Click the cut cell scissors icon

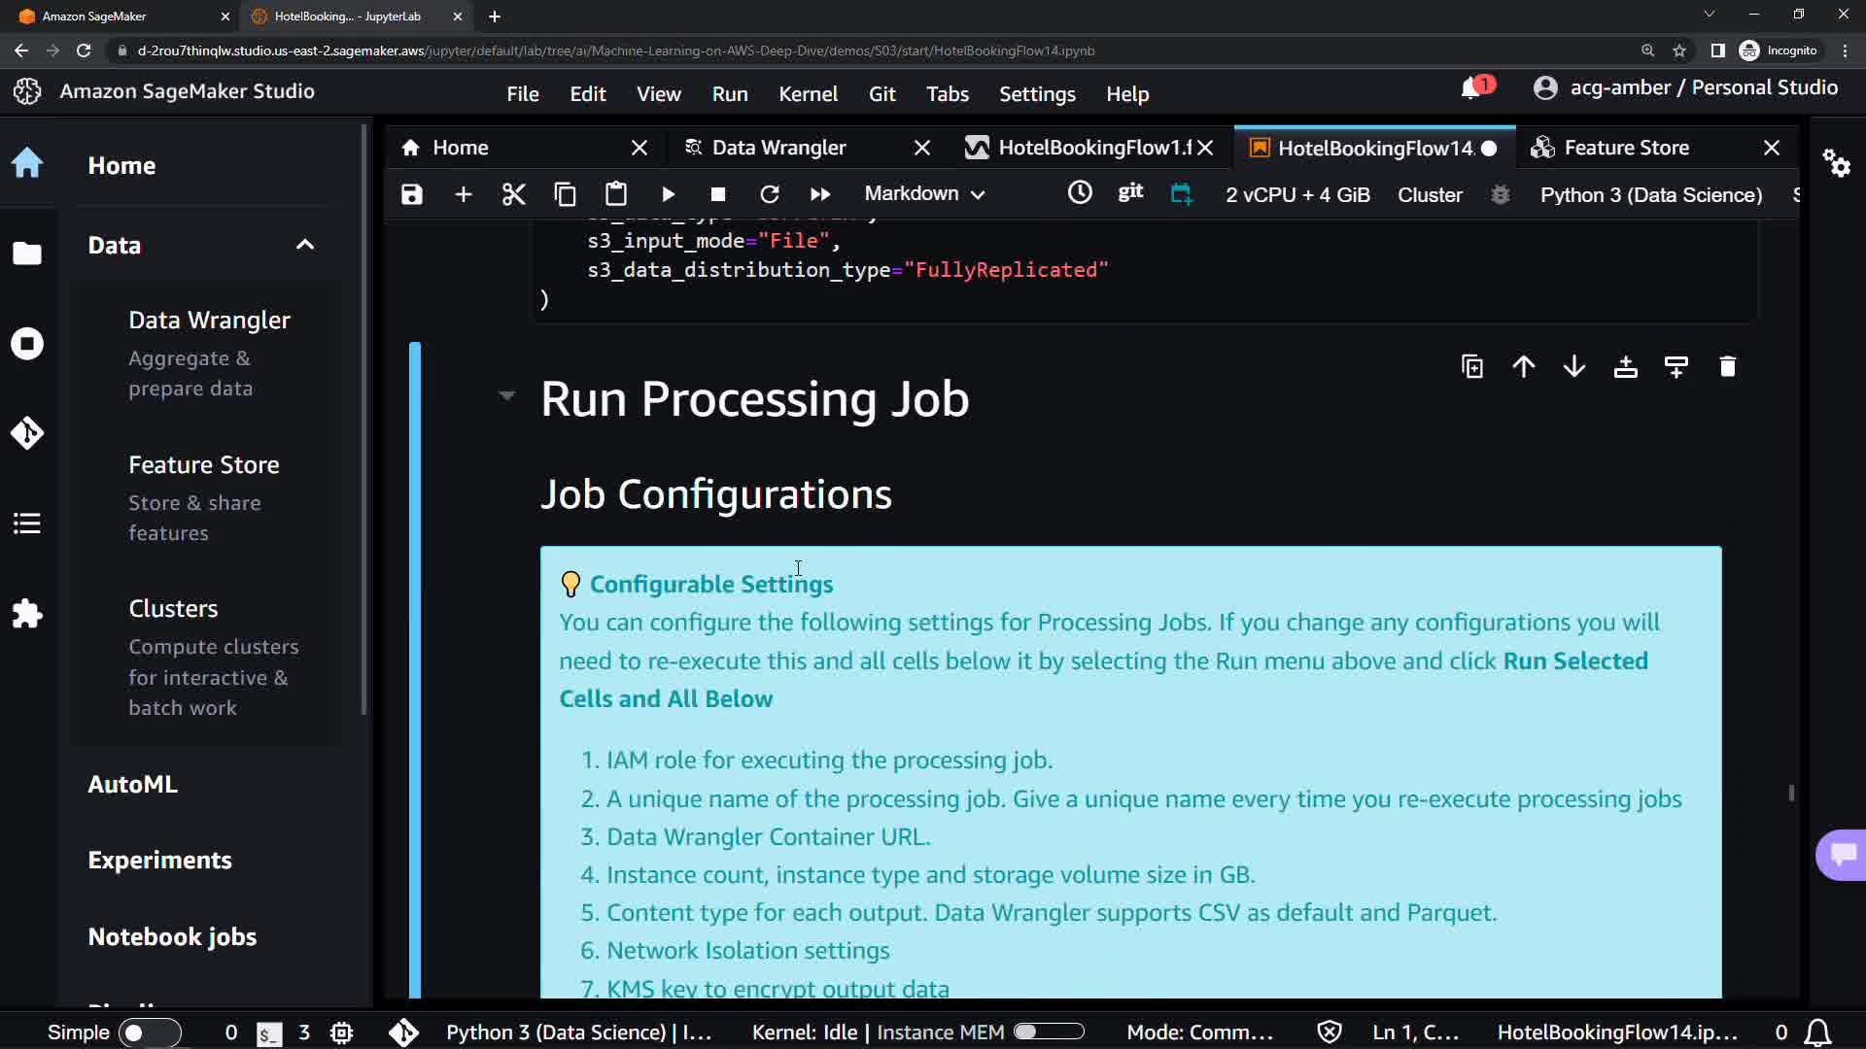click(x=513, y=194)
